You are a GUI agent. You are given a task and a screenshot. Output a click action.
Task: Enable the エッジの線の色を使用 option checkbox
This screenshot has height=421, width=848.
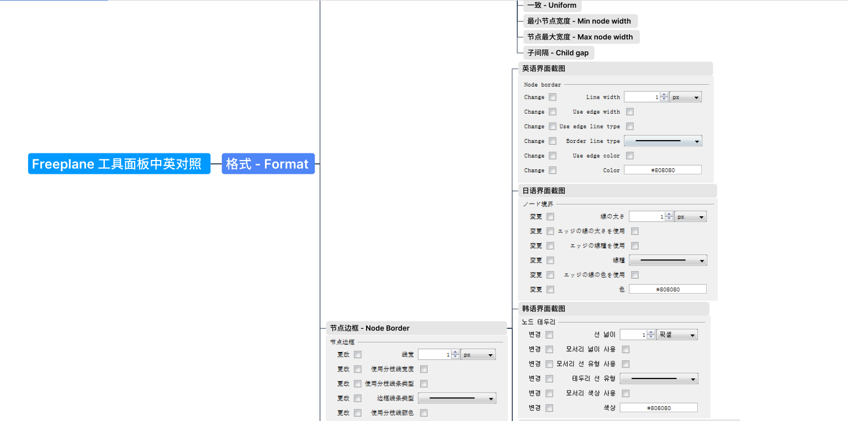[635, 275]
